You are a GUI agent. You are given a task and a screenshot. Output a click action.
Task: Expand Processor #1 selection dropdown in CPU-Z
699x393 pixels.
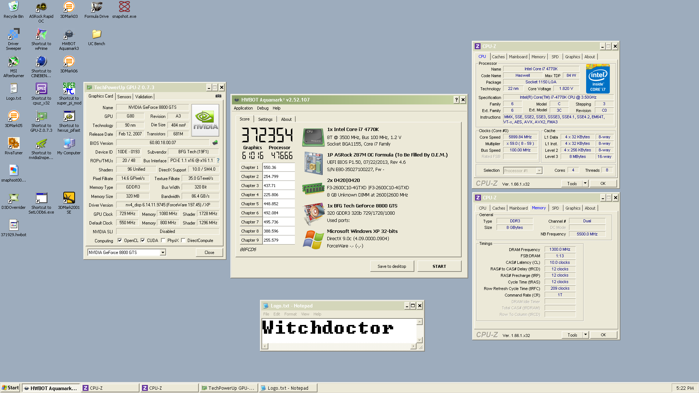(x=539, y=171)
